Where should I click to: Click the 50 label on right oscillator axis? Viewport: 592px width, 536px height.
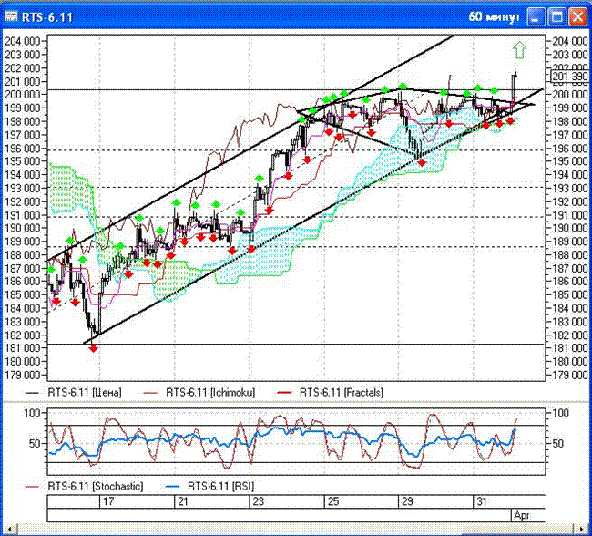click(x=557, y=444)
